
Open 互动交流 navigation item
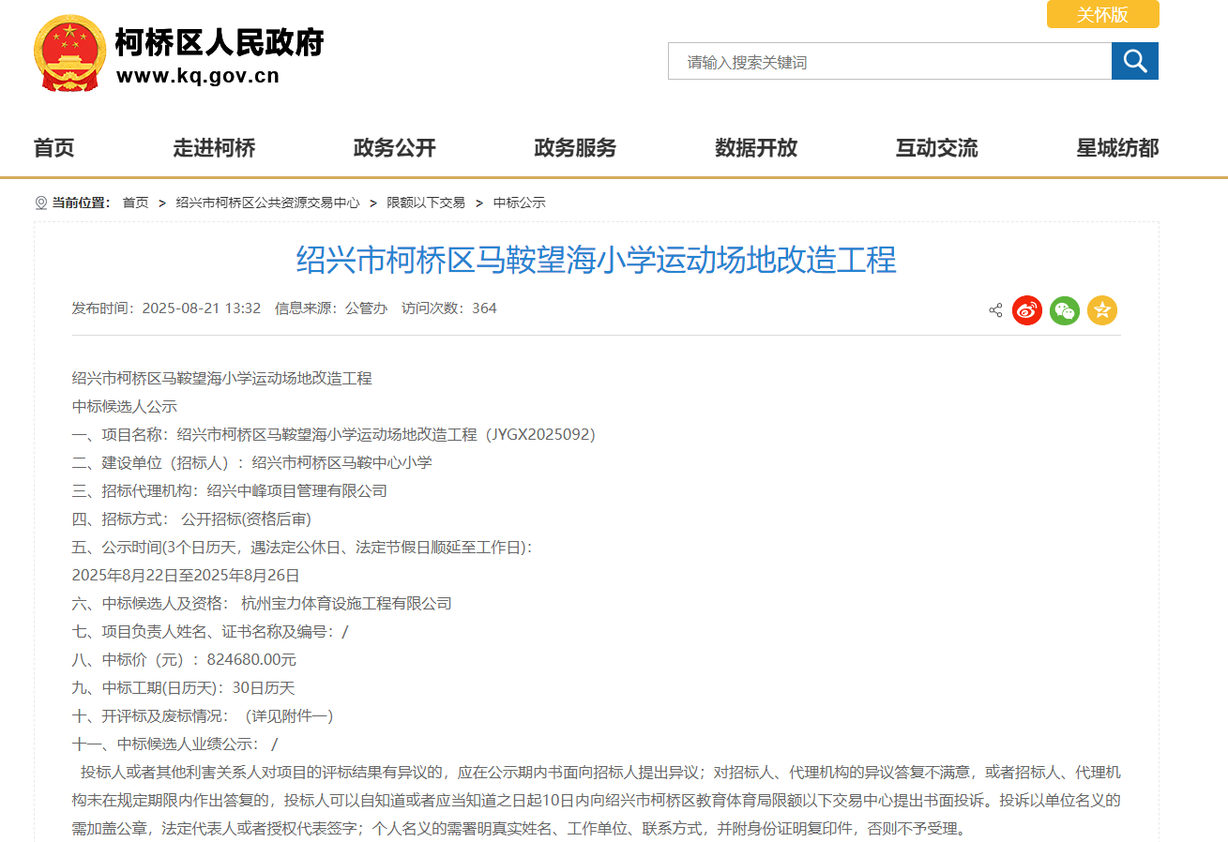(936, 148)
